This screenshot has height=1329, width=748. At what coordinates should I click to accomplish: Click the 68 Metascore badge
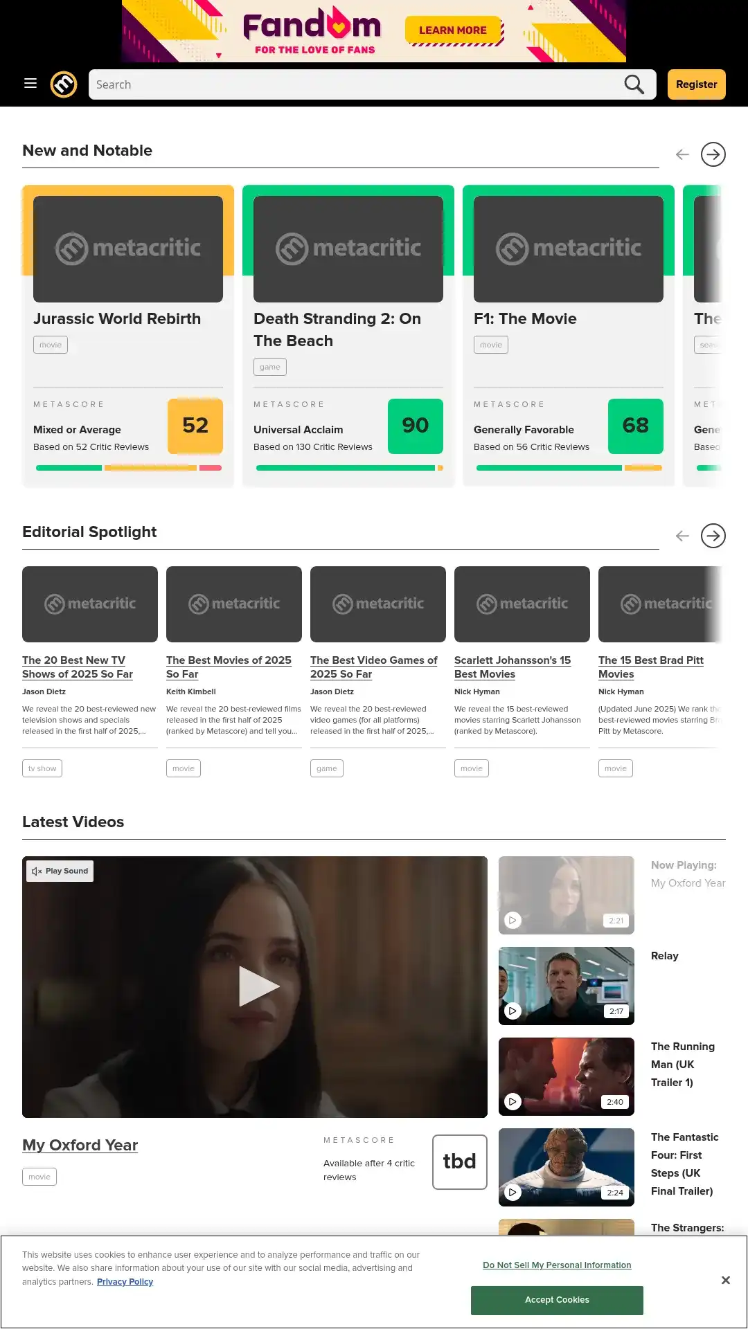point(636,426)
